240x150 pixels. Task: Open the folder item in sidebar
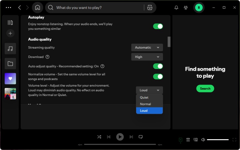(10, 64)
